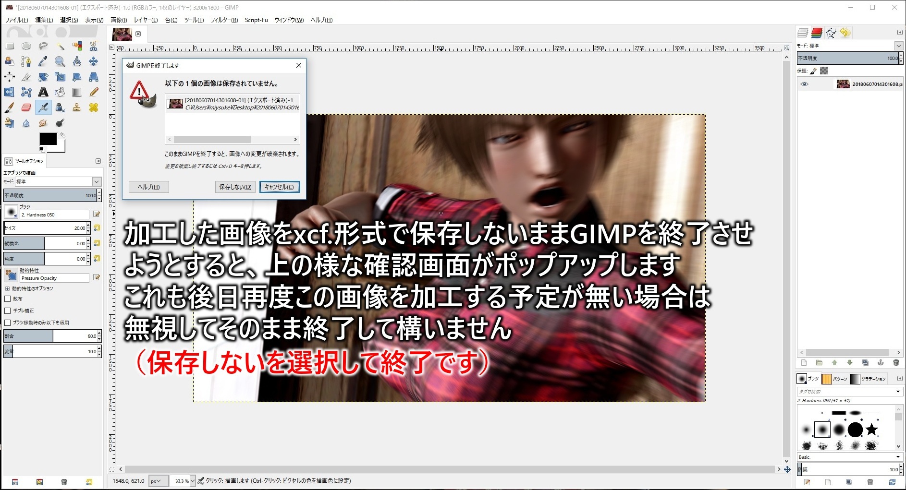Screen dimensions: 906x490
Task: Toggle the 手ブレ補正 checkbox
Action: click(7, 311)
